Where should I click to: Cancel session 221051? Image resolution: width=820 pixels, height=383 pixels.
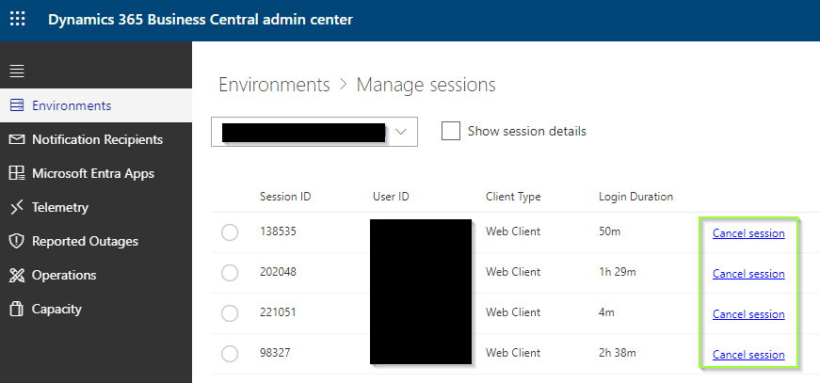click(x=748, y=314)
